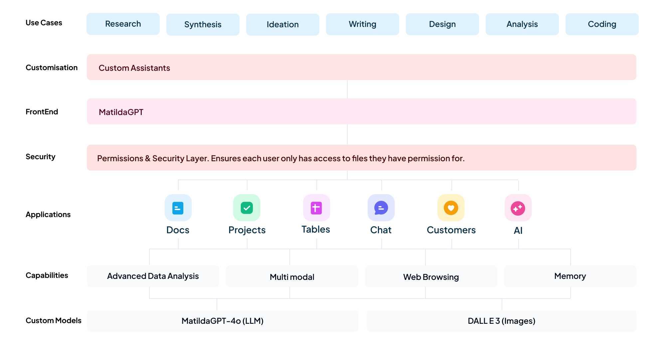Click the blue Docs application icon
Screen dimensions: 672x361
tap(178, 208)
